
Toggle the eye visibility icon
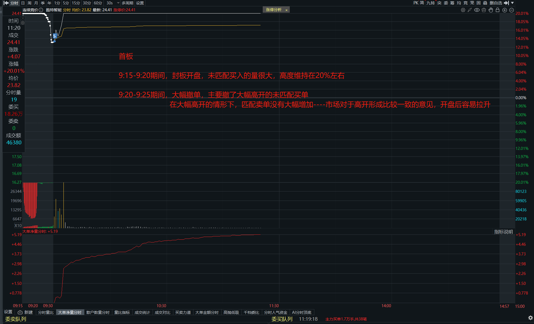tap(477, 10)
